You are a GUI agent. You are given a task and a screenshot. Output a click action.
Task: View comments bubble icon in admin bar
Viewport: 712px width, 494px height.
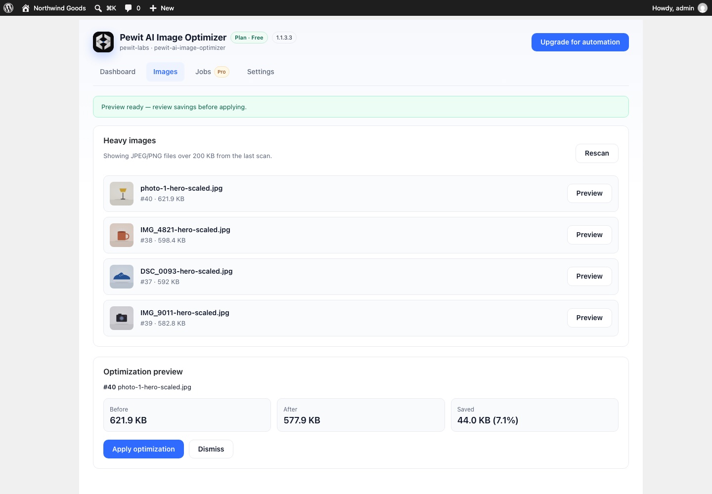128,8
